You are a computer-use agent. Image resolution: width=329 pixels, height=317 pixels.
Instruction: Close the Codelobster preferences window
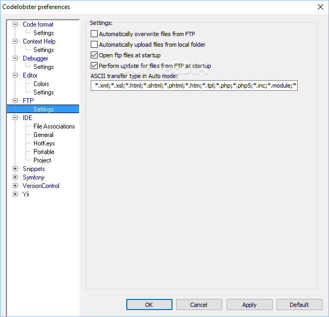click(x=321, y=7)
